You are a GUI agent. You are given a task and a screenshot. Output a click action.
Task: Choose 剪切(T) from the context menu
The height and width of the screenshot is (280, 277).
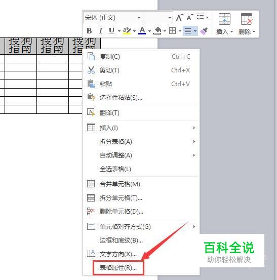(141, 70)
